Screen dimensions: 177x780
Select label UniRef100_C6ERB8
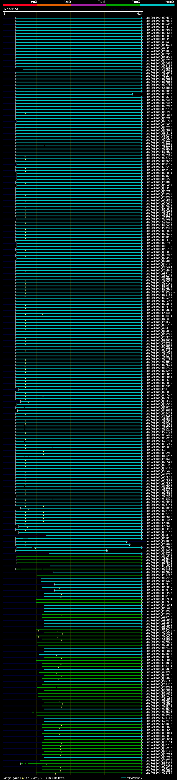click(159, 70)
